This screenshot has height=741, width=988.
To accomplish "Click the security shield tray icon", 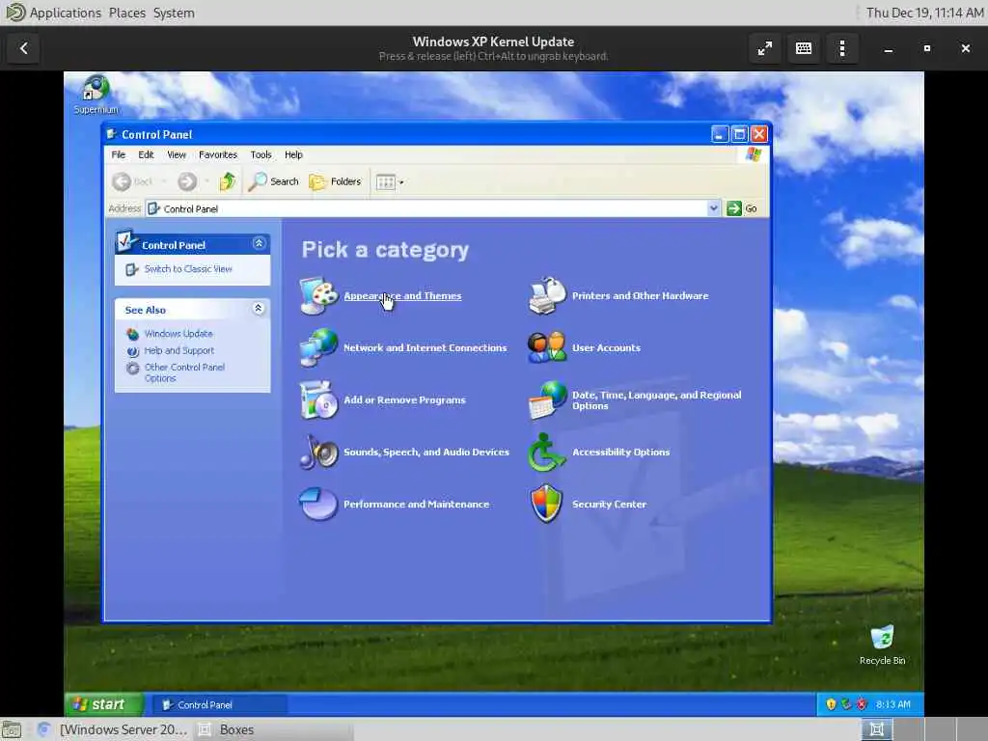I will coord(831,704).
